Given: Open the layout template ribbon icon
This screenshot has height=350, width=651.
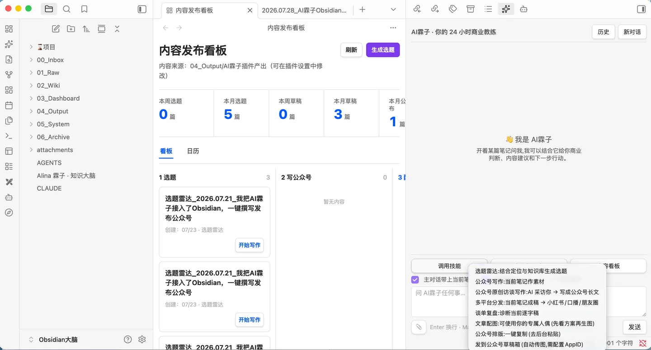Looking at the screenshot, I should tap(9, 151).
